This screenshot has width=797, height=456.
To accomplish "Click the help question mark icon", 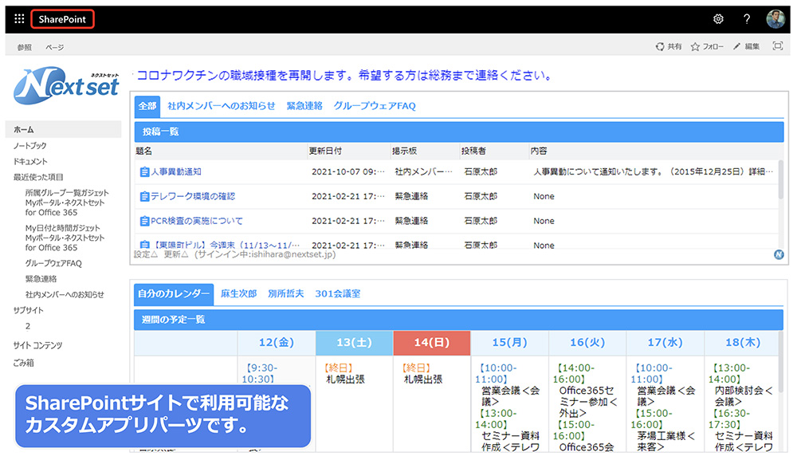I will coord(747,19).
